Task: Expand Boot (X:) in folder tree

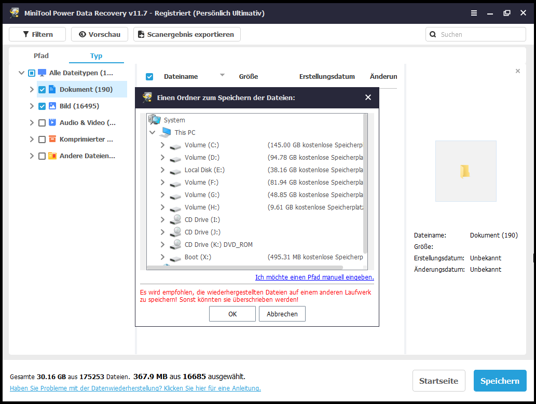Action: tap(163, 257)
